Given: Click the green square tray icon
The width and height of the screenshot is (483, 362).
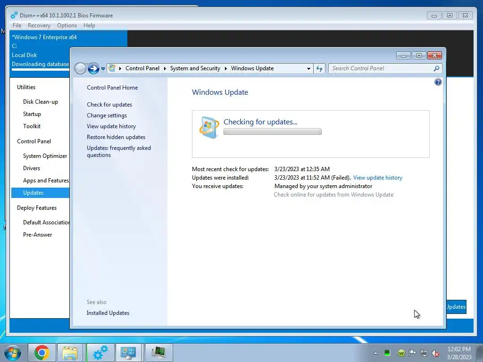Looking at the screenshot, I should [x=387, y=353].
